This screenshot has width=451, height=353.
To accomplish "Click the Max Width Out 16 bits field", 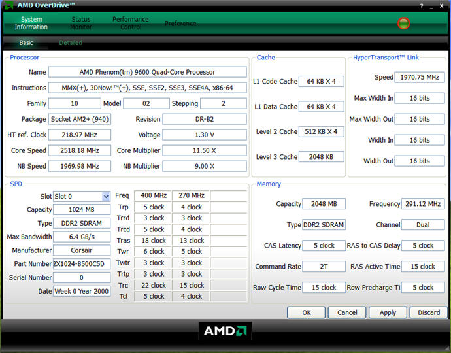I will (x=420, y=119).
